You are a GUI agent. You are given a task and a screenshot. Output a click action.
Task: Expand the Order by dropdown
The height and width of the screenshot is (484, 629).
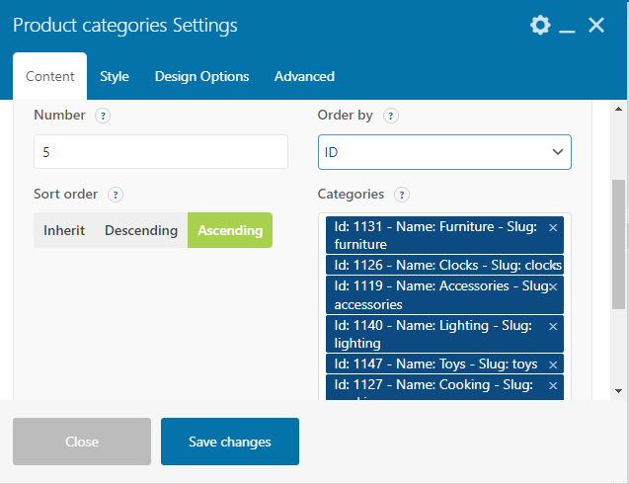[444, 152]
